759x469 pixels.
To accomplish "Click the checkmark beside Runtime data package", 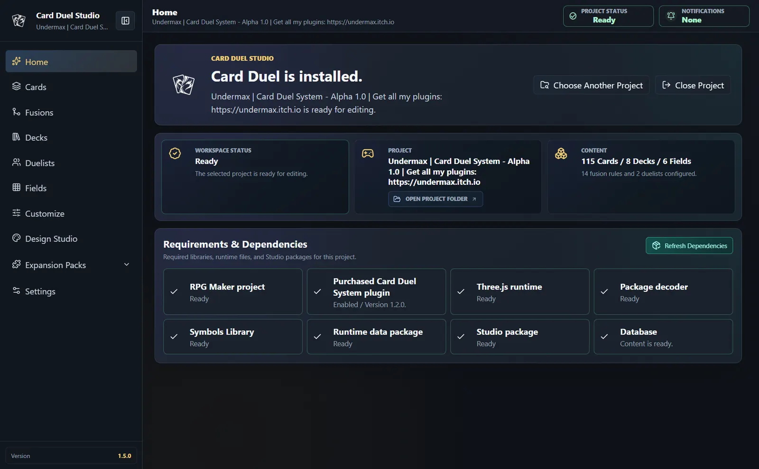I will pyautogui.click(x=317, y=337).
